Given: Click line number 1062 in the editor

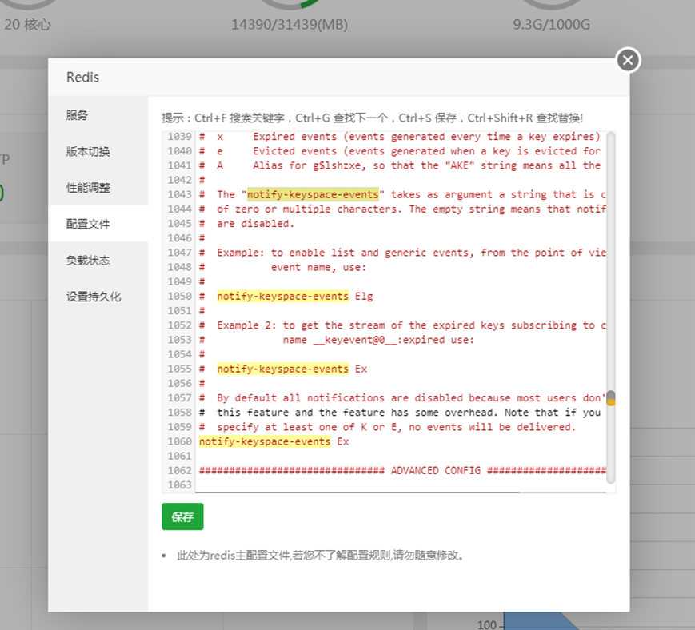Looking at the screenshot, I should (179, 470).
